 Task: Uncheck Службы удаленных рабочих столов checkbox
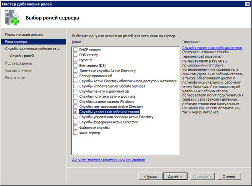coord(75,112)
